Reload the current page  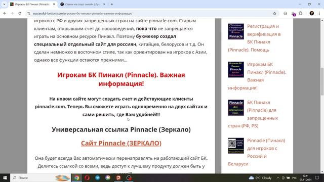point(20,13)
